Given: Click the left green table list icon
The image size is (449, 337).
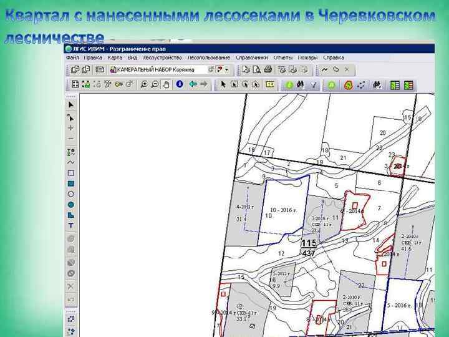Looking at the screenshot, I should tap(395, 85).
